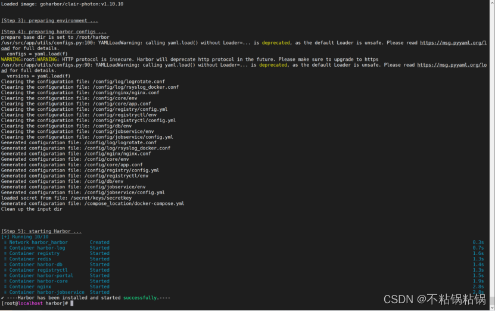Click Generated line for /config/db/env
This screenshot has height=311, width=495.
click(x=62, y=181)
